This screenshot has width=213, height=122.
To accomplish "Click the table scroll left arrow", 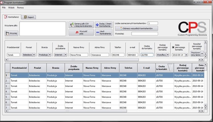I will click(x=6, y=111).
